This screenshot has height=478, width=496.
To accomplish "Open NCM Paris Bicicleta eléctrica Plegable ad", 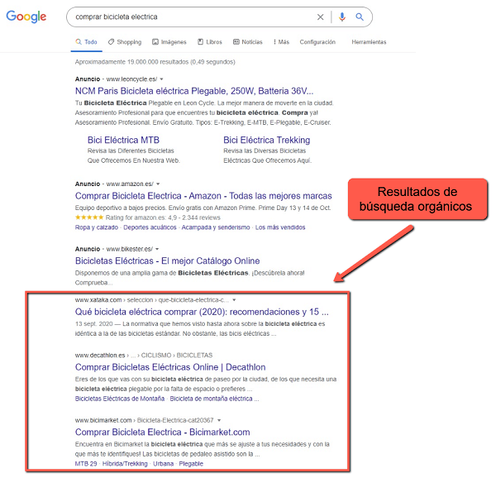I will (x=194, y=91).
